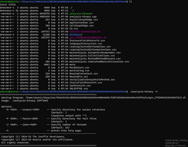Select the ReachableContext.csv file name
The width and height of the screenshot is (188, 147).
pyautogui.click(x=84, y=73)
